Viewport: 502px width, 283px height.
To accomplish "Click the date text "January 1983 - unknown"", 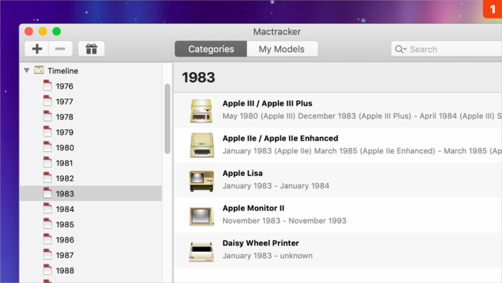I will [x=267, y=256].
